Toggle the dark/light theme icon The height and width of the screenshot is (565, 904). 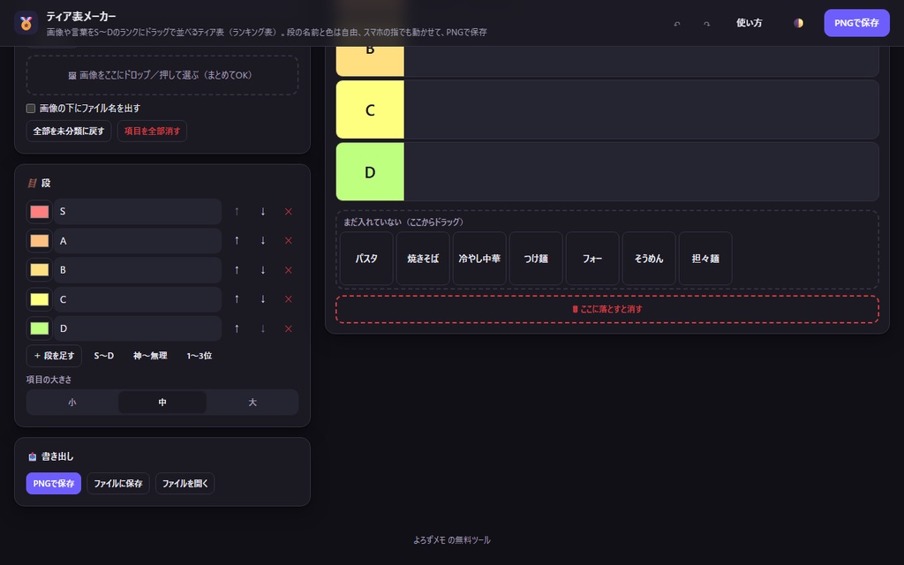(798, 23)
